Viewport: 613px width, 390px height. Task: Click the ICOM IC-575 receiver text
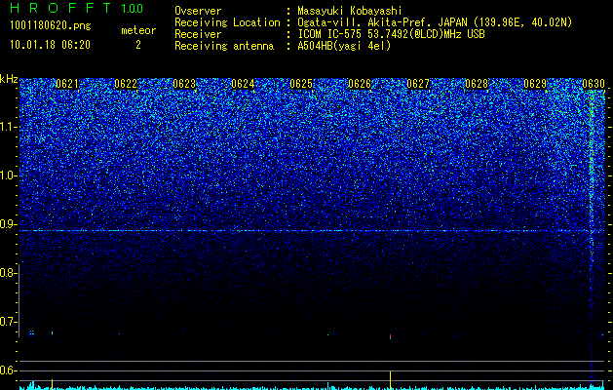pos(391,34)
